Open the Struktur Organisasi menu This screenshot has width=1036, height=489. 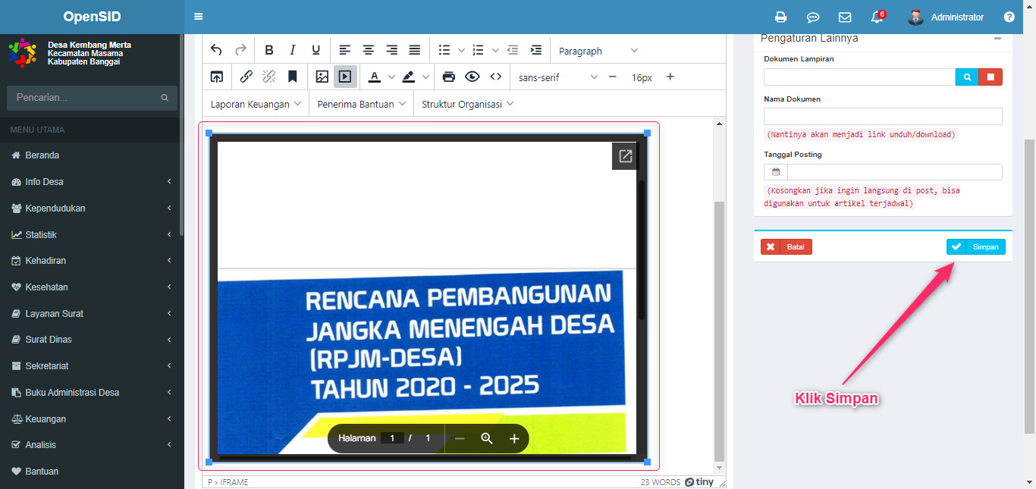coord(468,104)
